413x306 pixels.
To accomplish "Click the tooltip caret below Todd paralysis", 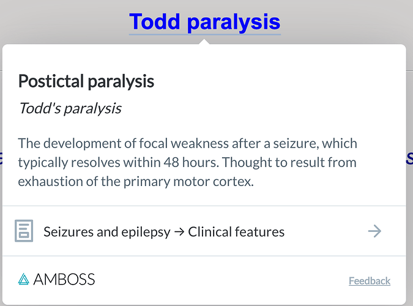I will point(204,42).
